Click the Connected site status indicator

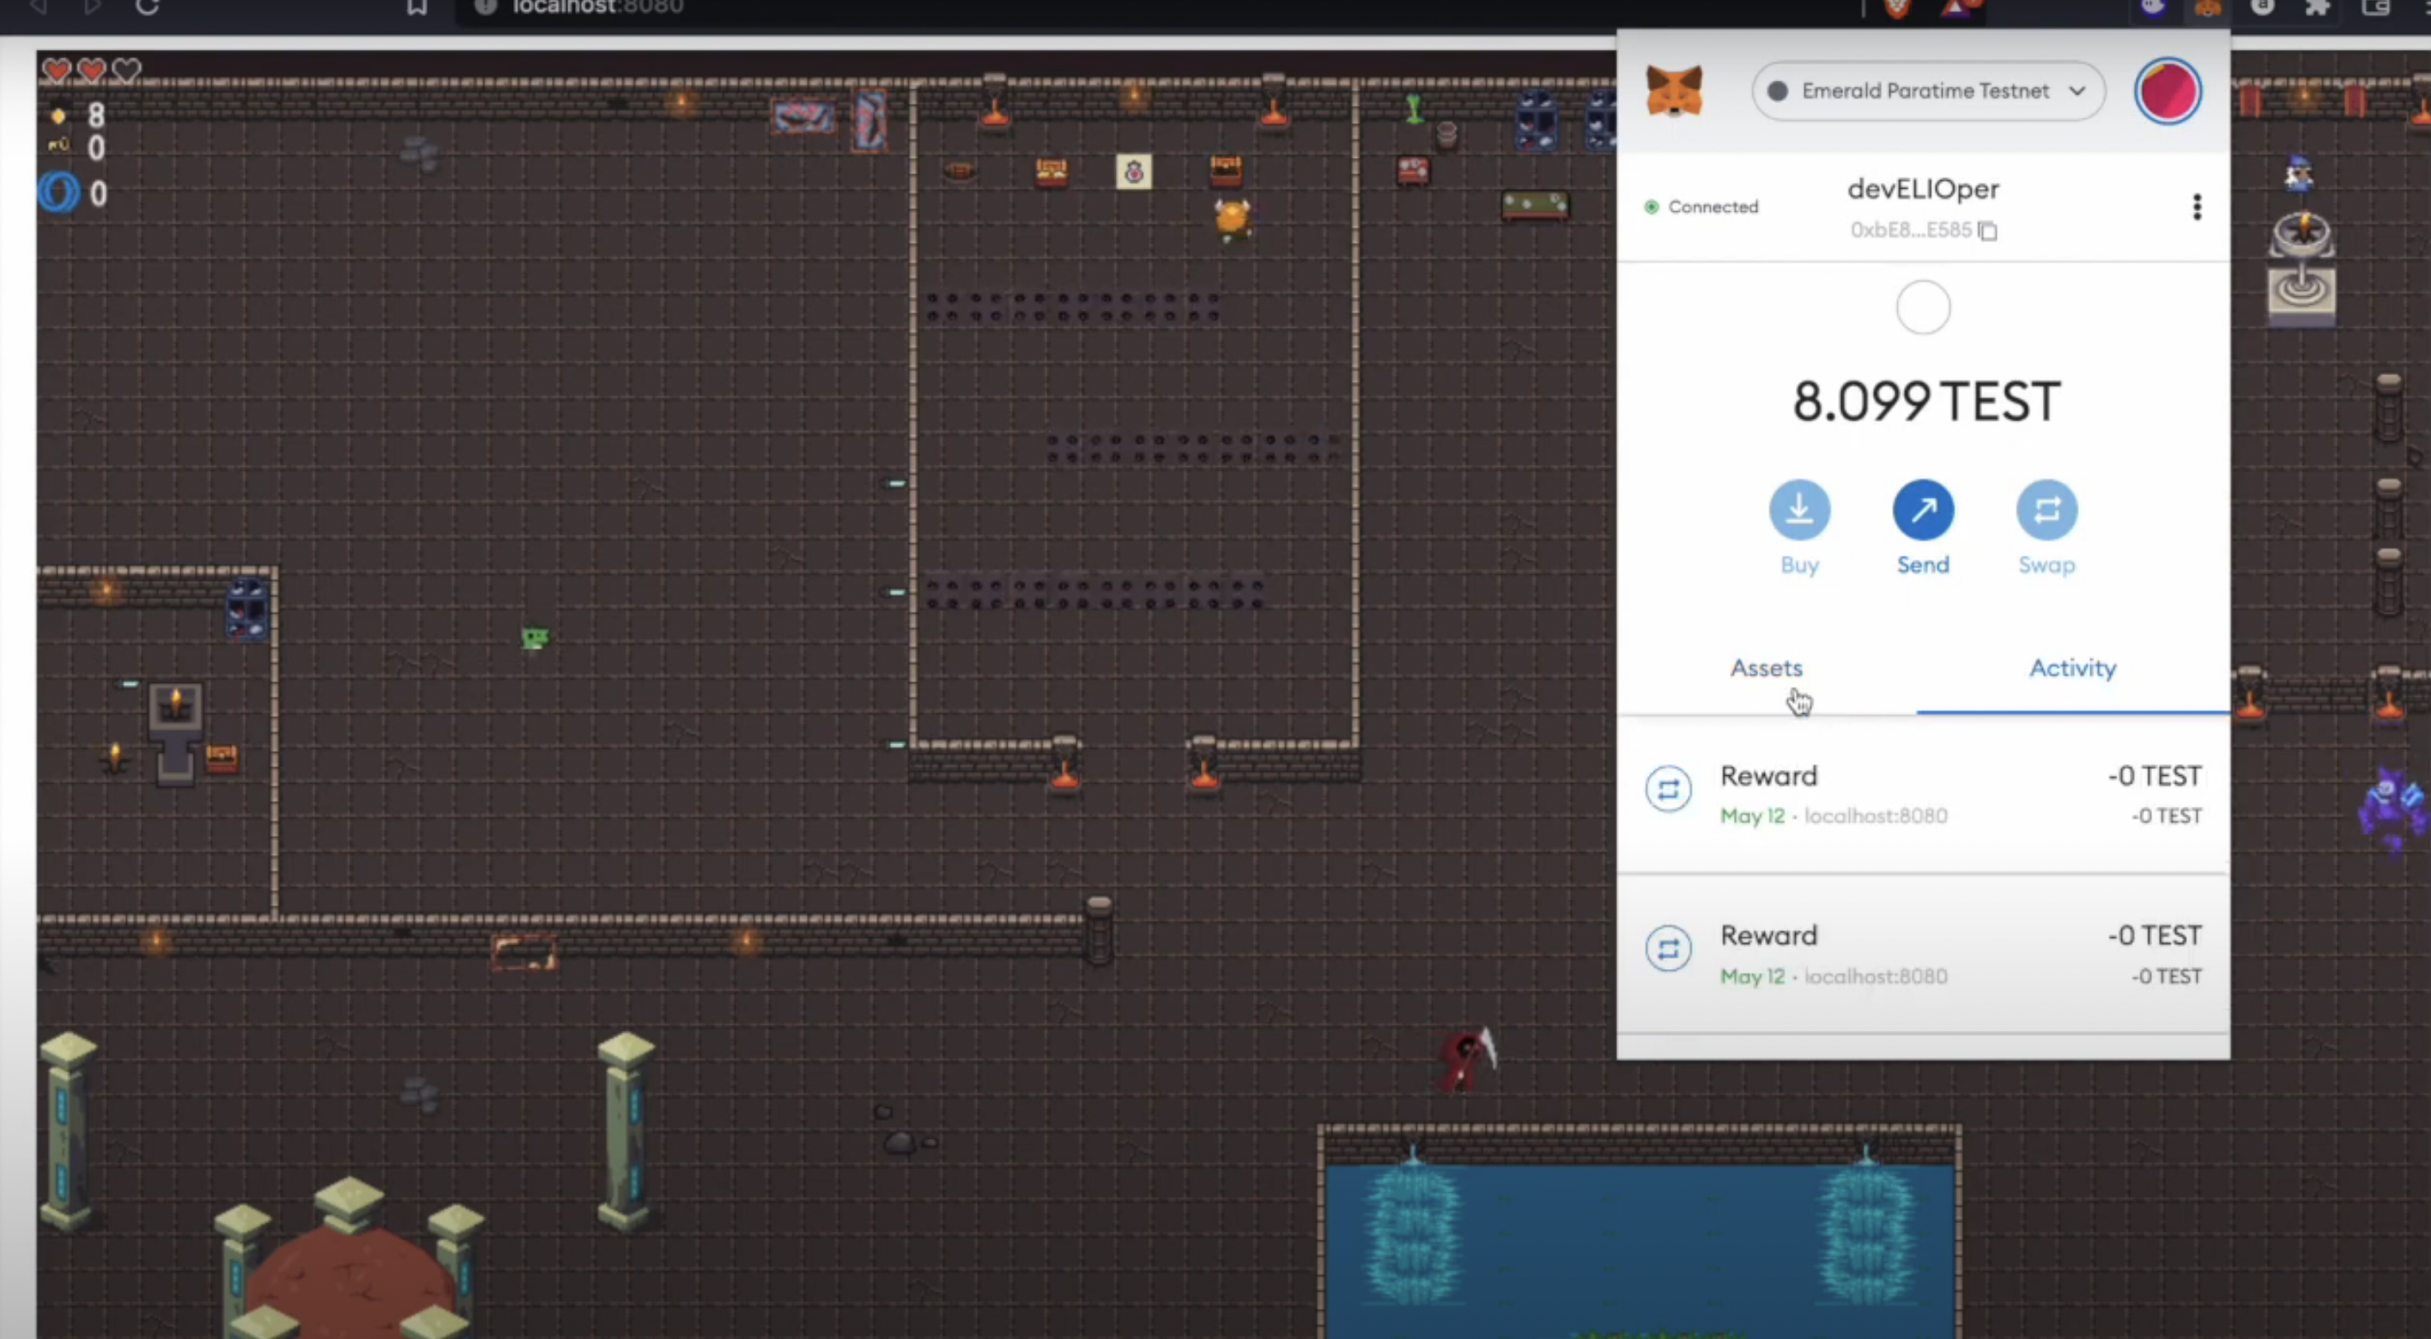(x=1701, y=207)
